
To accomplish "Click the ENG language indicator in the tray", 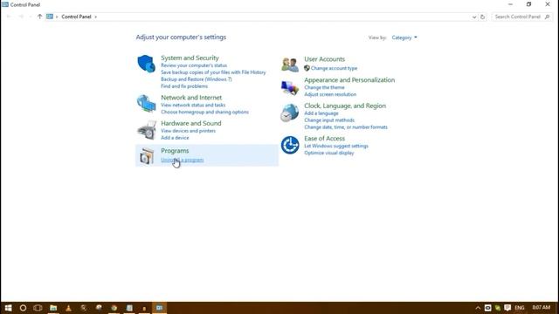I will point(520,308).
